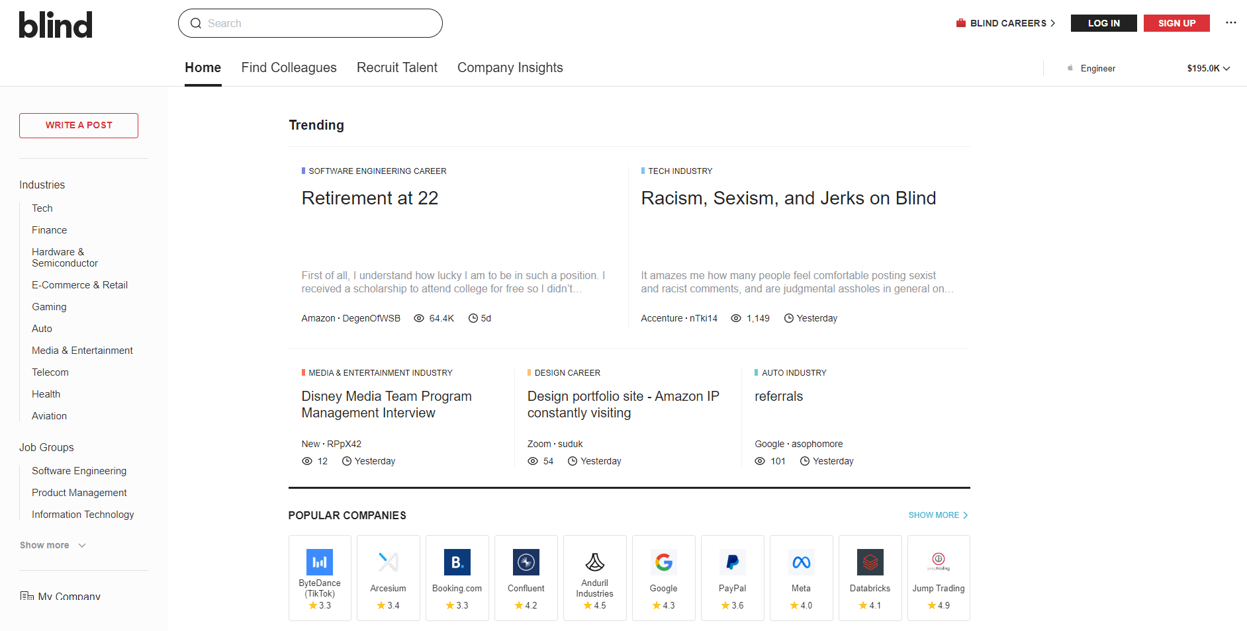
Task: Click the Apple icon beside Engineer
Action: click(x=1070, y=68)
